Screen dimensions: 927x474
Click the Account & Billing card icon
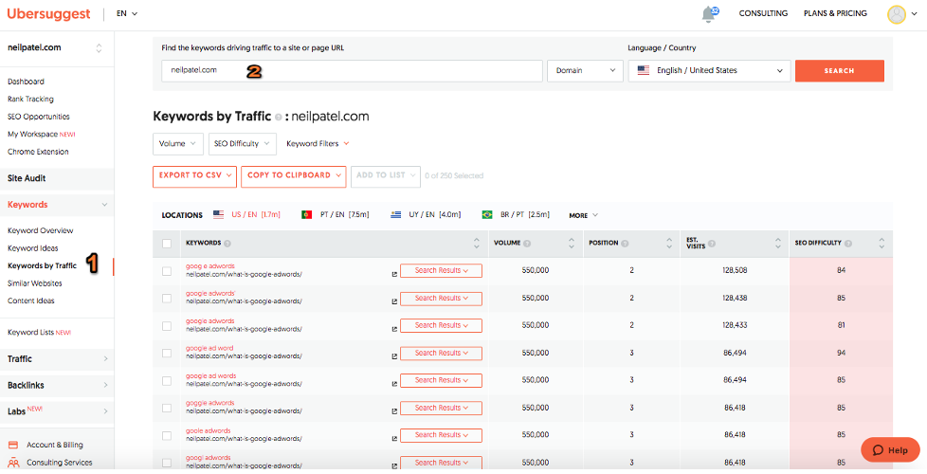click(13, 445)
